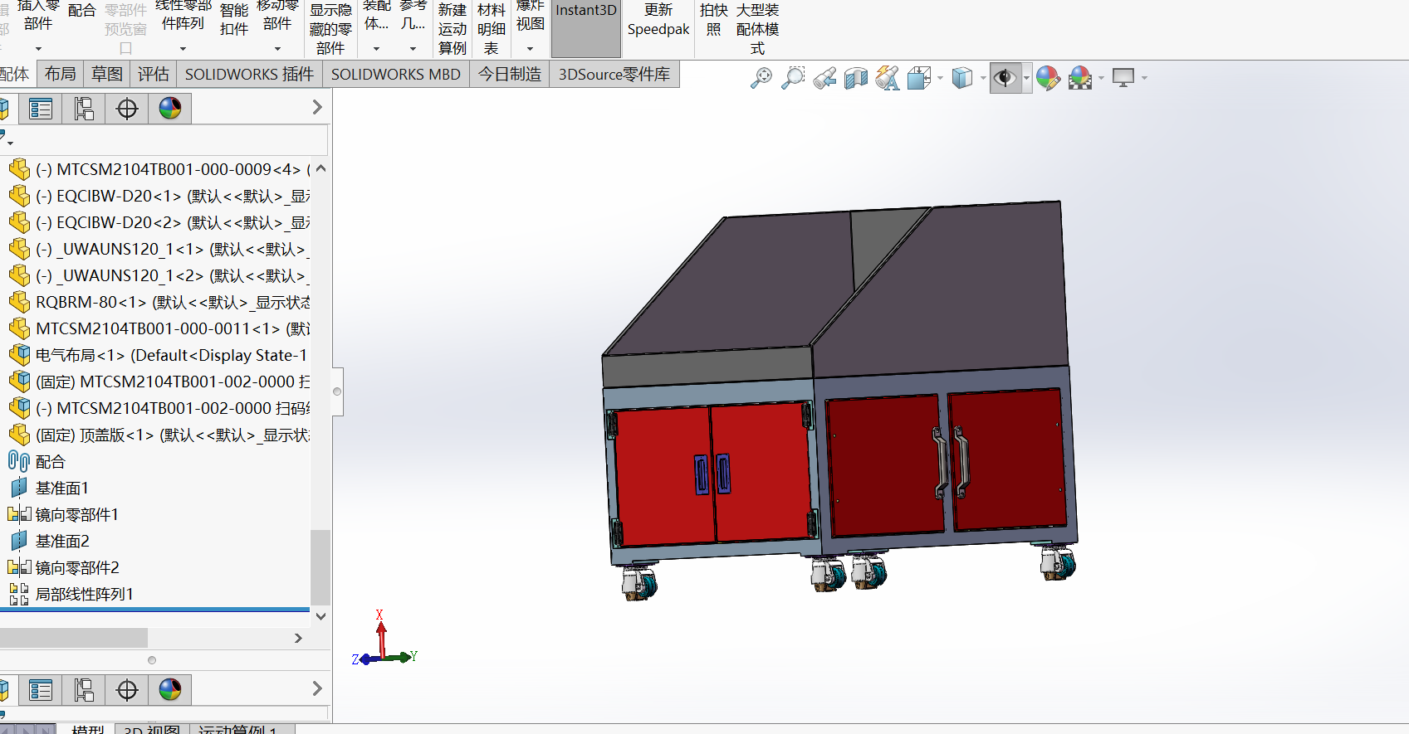Image resolution: width=1409 pixels, height=734 pixels.
Task: Click the feature tree filter funnel icon
Action: point(3,136)
